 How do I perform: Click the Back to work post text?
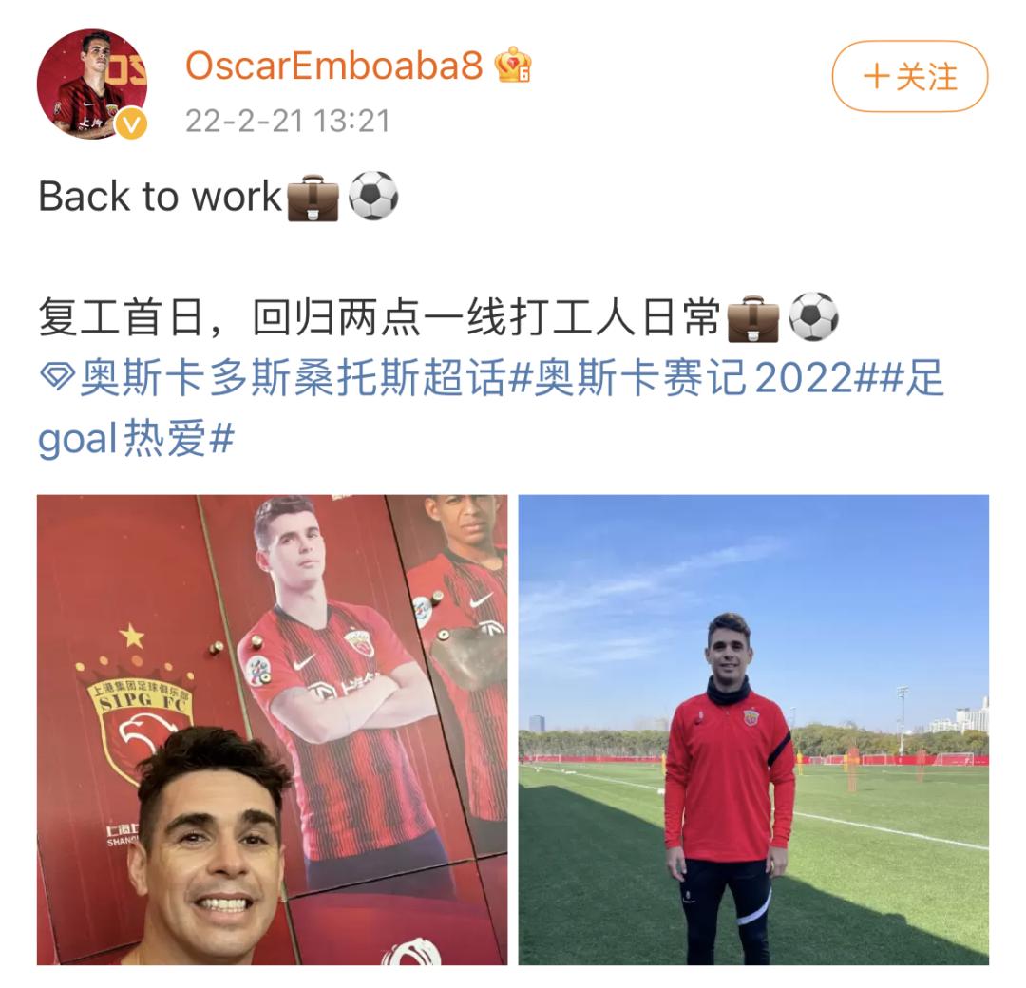(x=160, y=197)
